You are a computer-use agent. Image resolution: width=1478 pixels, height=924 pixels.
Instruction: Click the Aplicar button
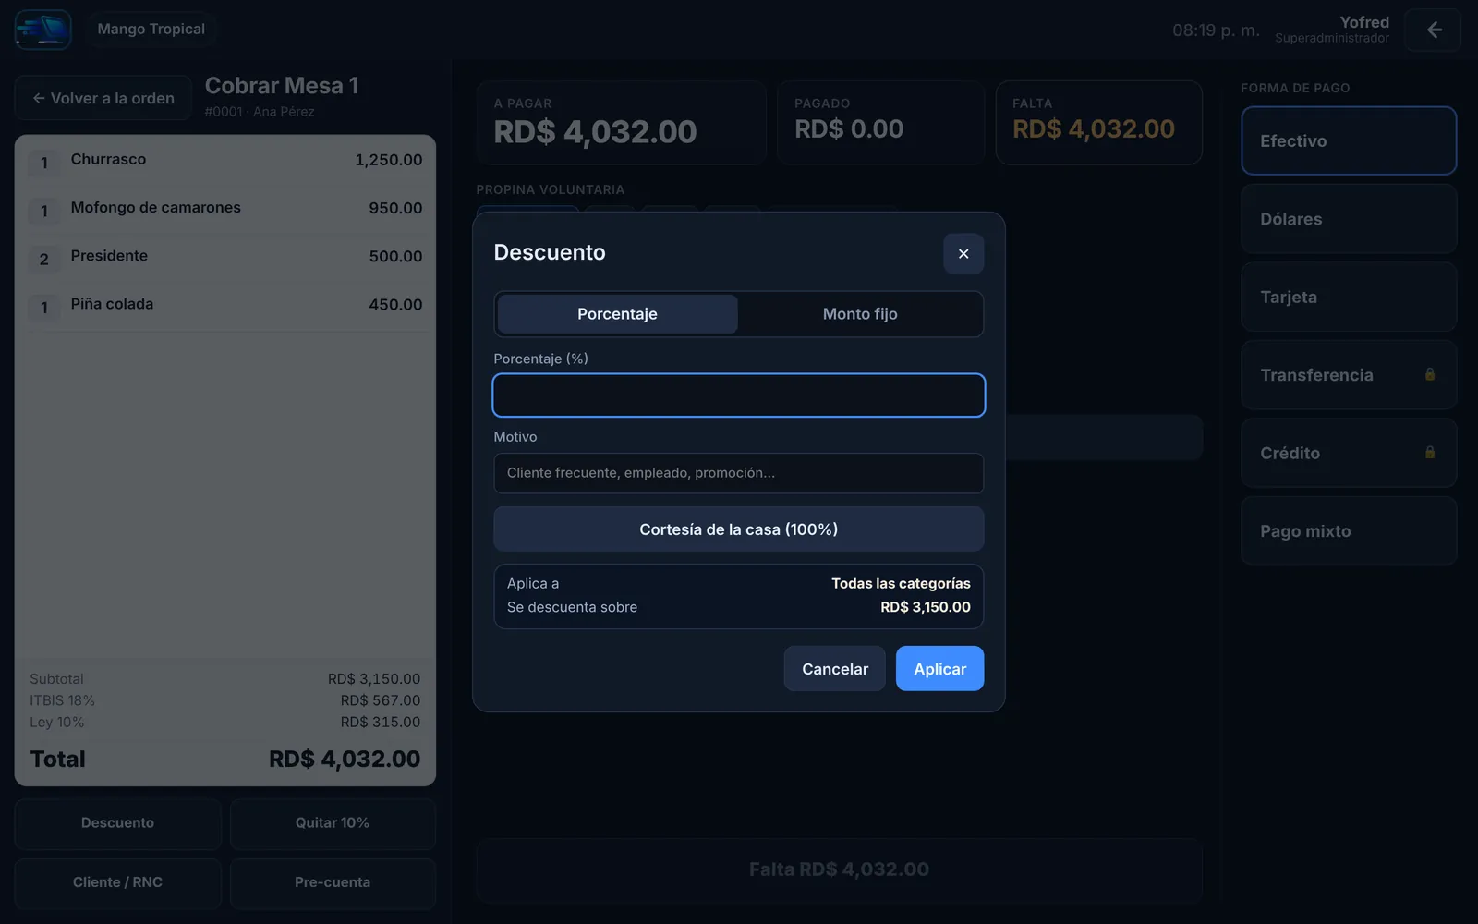click(x=939, y=669)
